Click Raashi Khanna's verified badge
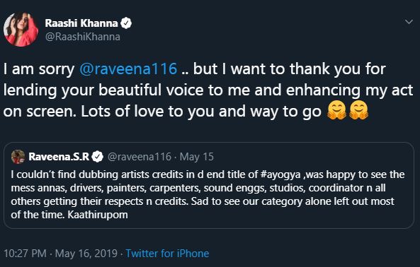Image resolution: width=420 pixels, height=267 pixels. [126, 23]
